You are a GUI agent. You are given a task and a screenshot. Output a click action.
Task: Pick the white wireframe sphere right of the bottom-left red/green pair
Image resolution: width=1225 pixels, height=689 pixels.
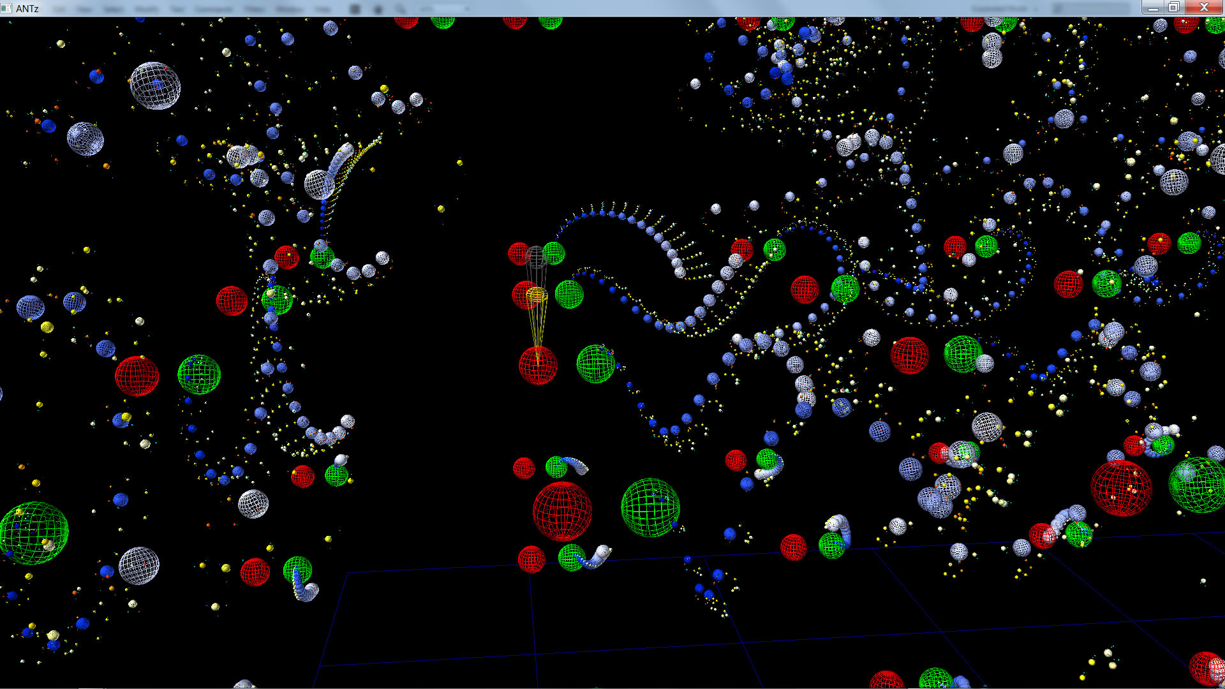253,504
